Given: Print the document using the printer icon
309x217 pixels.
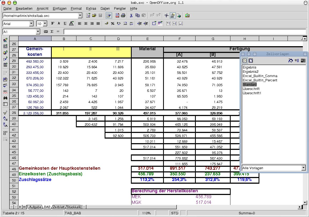Looking at the screenshot, I should (x=123, y=16).
